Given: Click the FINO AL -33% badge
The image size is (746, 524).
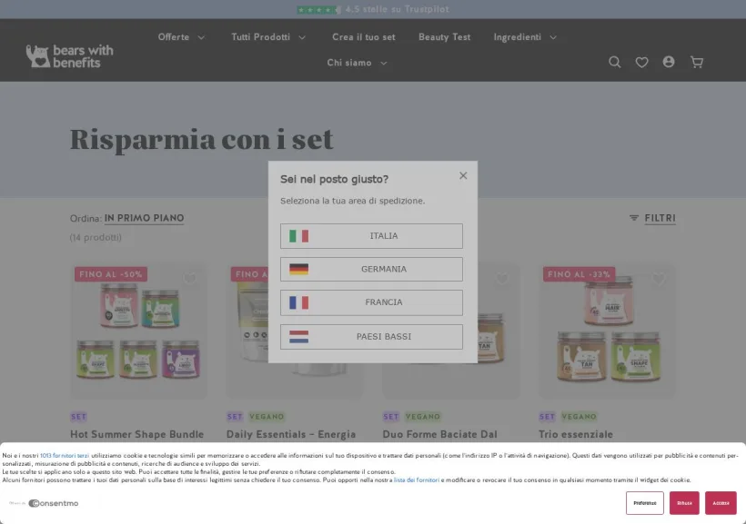Looking at the screenshot, I should (579, 274).
